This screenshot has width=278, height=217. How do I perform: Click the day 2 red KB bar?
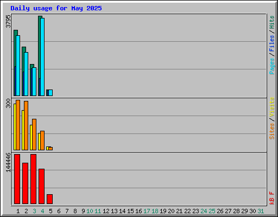coord(25,183)
